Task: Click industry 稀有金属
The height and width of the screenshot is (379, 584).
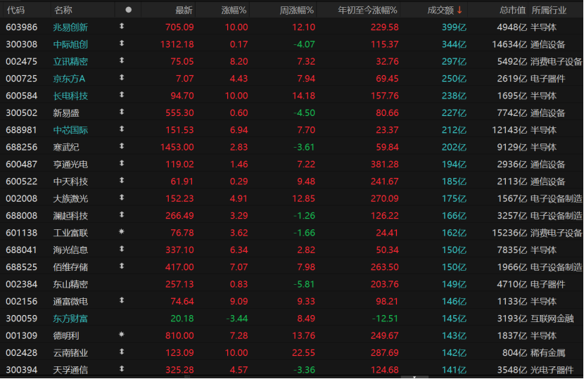Action: [x=548, y=352]
